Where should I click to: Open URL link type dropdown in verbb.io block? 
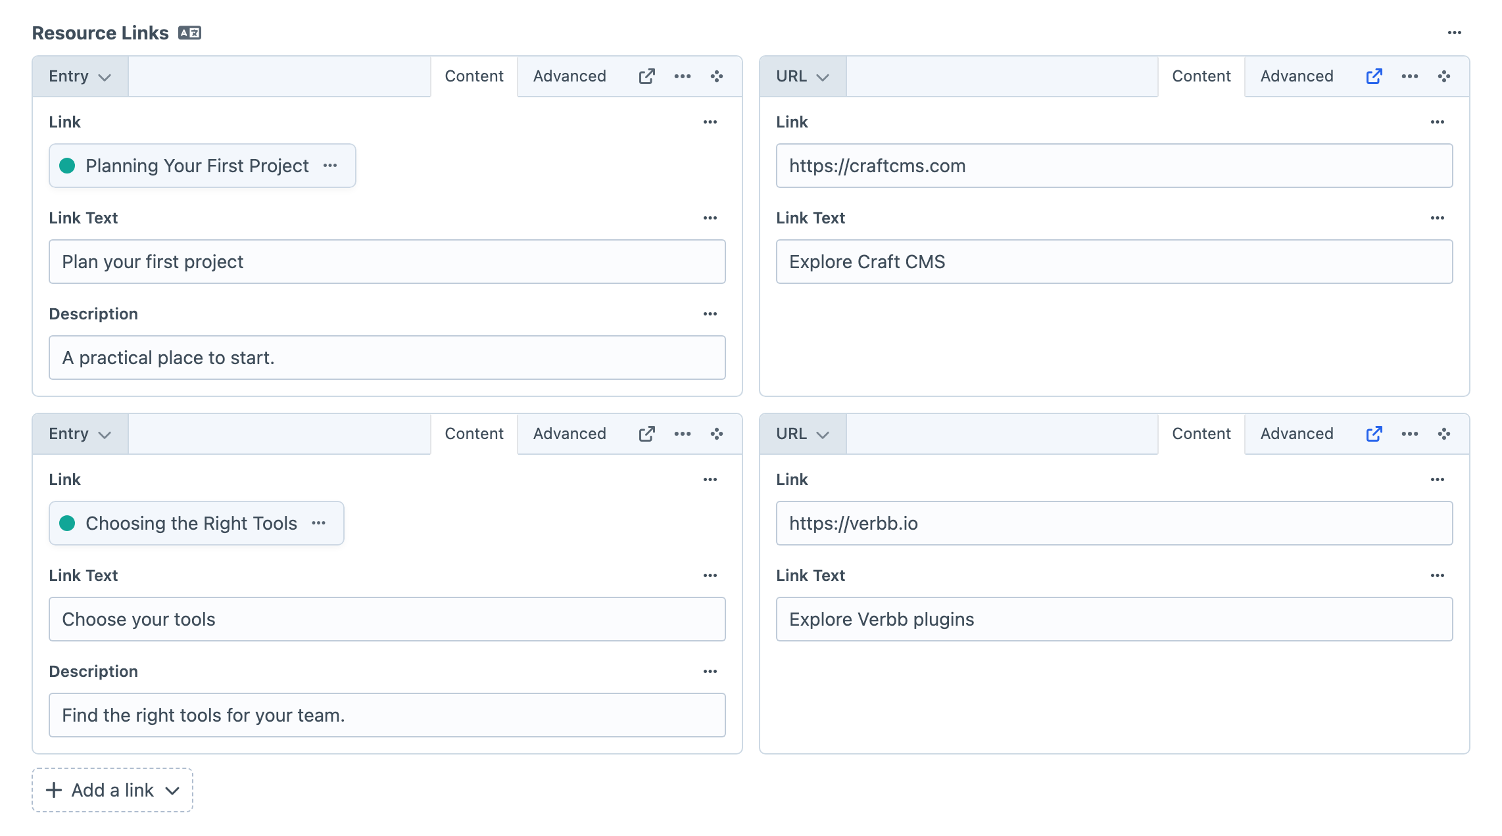[x=803, y=434]
